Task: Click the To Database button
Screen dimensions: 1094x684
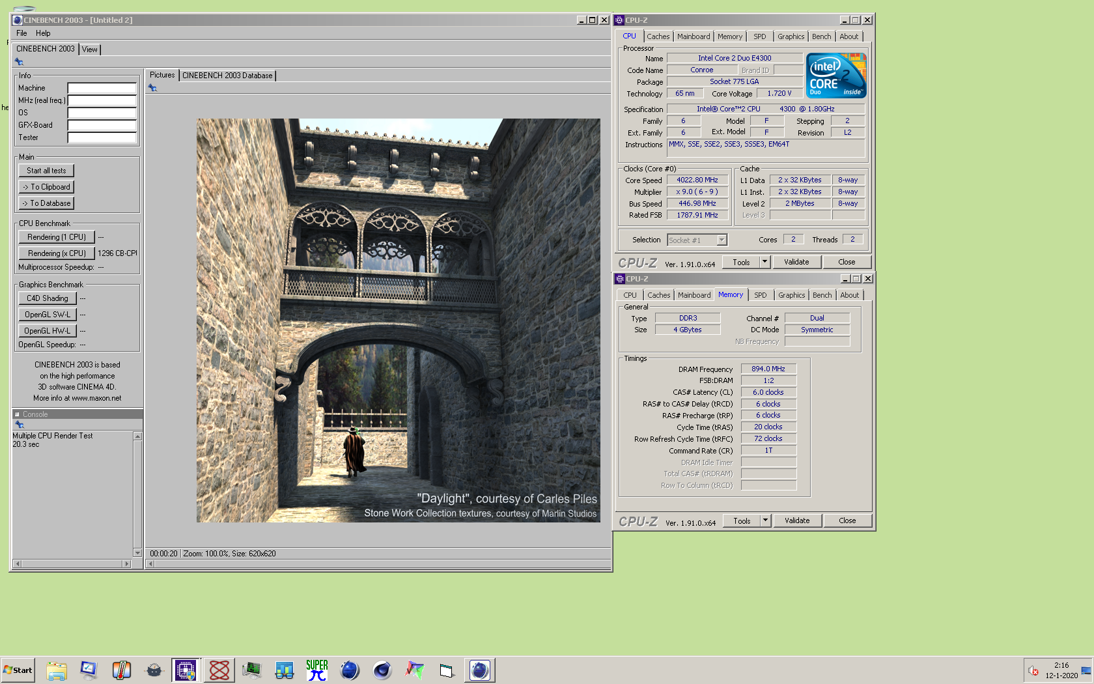Action: pos(46,203)
